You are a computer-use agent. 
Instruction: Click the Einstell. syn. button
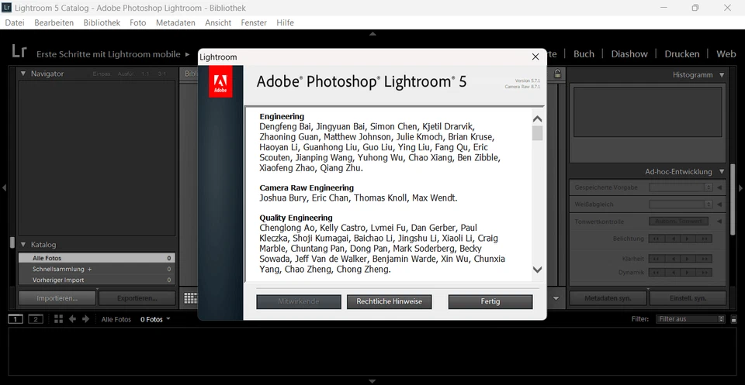688,298
